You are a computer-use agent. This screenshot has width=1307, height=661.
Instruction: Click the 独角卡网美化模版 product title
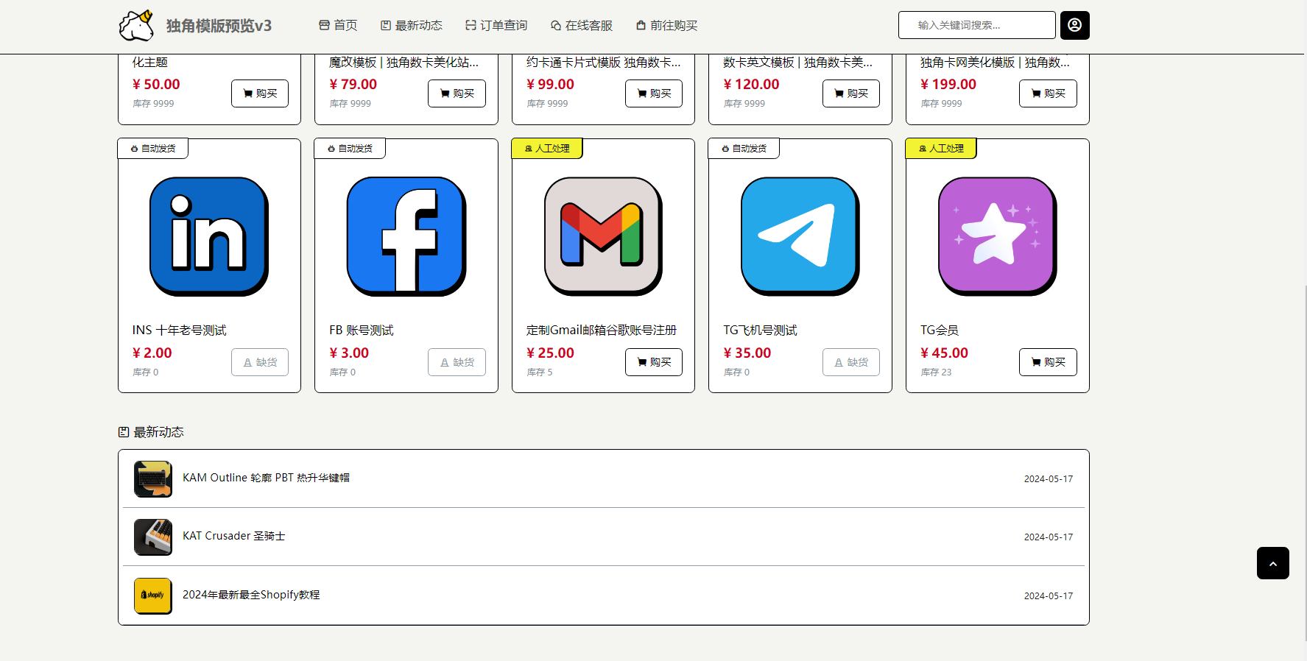[995, 63]
